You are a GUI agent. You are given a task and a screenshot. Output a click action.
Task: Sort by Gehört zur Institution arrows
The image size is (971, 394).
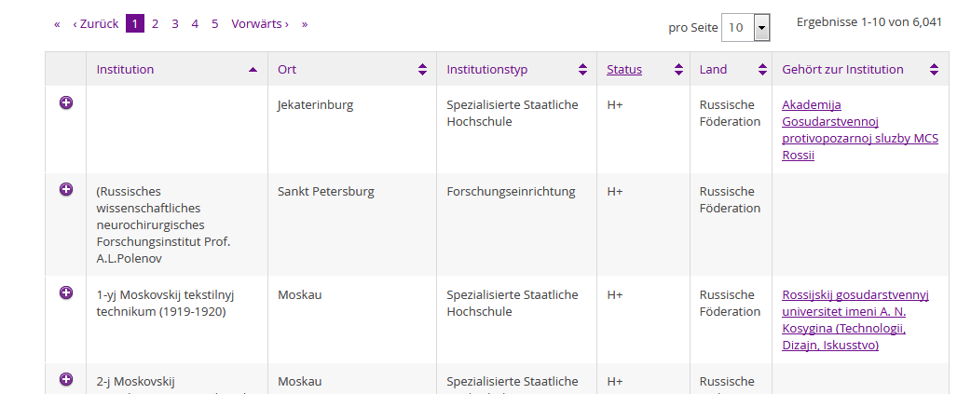click(x=934, y=70)
